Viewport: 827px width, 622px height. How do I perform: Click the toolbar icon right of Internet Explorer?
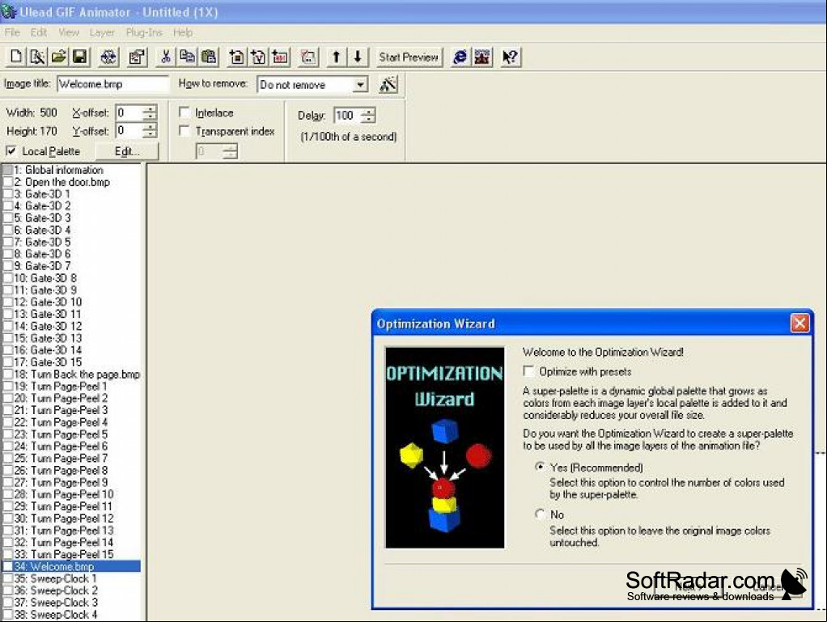tap(482, 57)
